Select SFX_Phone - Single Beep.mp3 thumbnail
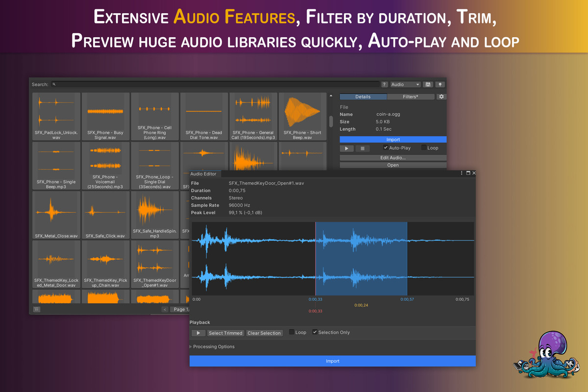This screenshot has width=588, height=392. pos(56,166)
